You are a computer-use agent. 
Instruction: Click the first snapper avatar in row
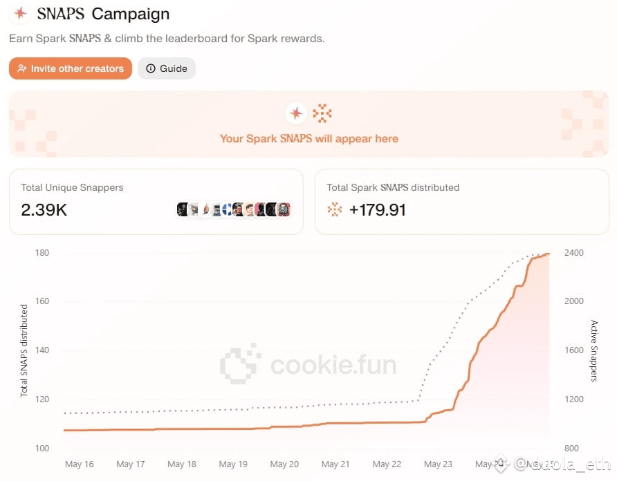tap(182, 209)
